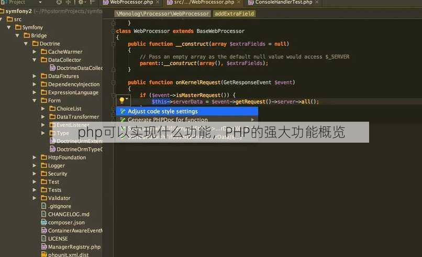Choose Generate PHPDoc for function
Screen dimensions: 422x257
(187, 120)
